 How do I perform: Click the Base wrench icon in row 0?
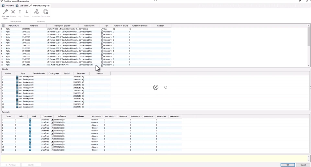[x=102, y=29]
